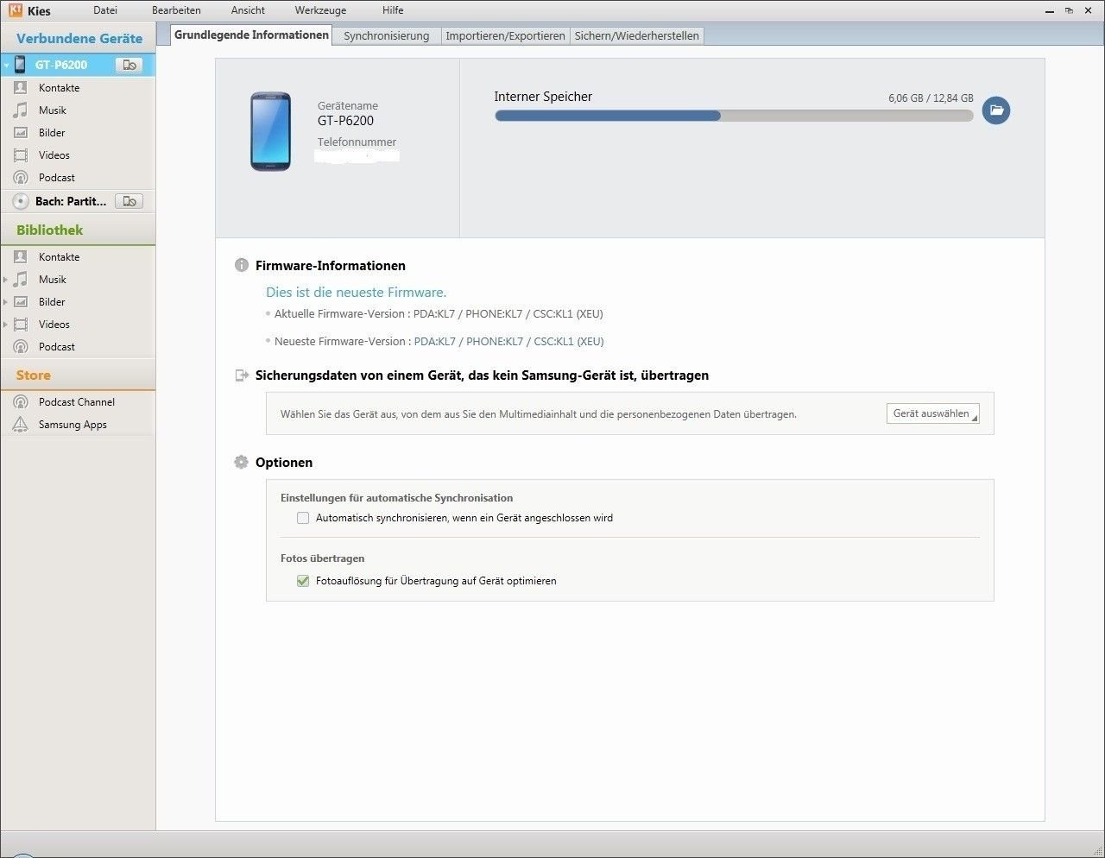
Task: Open Podcast icon in the Bibliothek section
Action: coord(21,346)
